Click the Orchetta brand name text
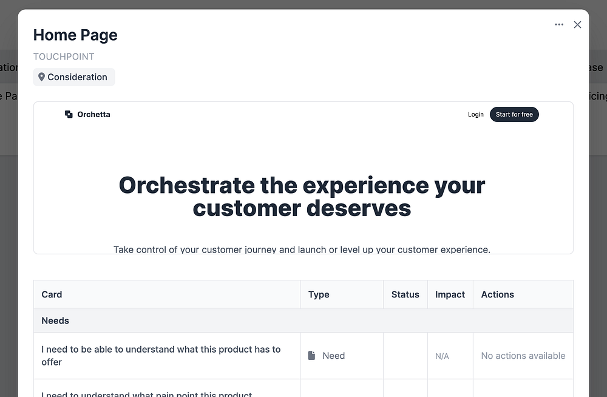This screenshot has height=397, width=607. (93, 114)
